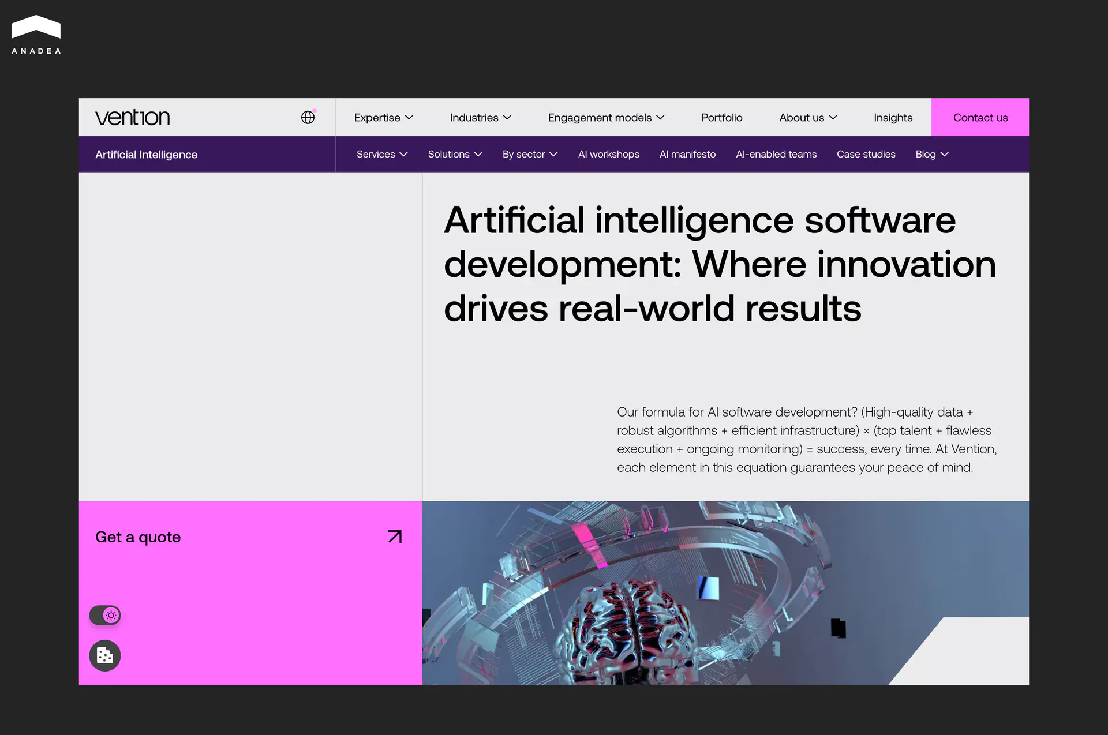This screenshot has height=735, width=1108.
Task: Expand the Blog dropdown
Action: tap(932, 154)
